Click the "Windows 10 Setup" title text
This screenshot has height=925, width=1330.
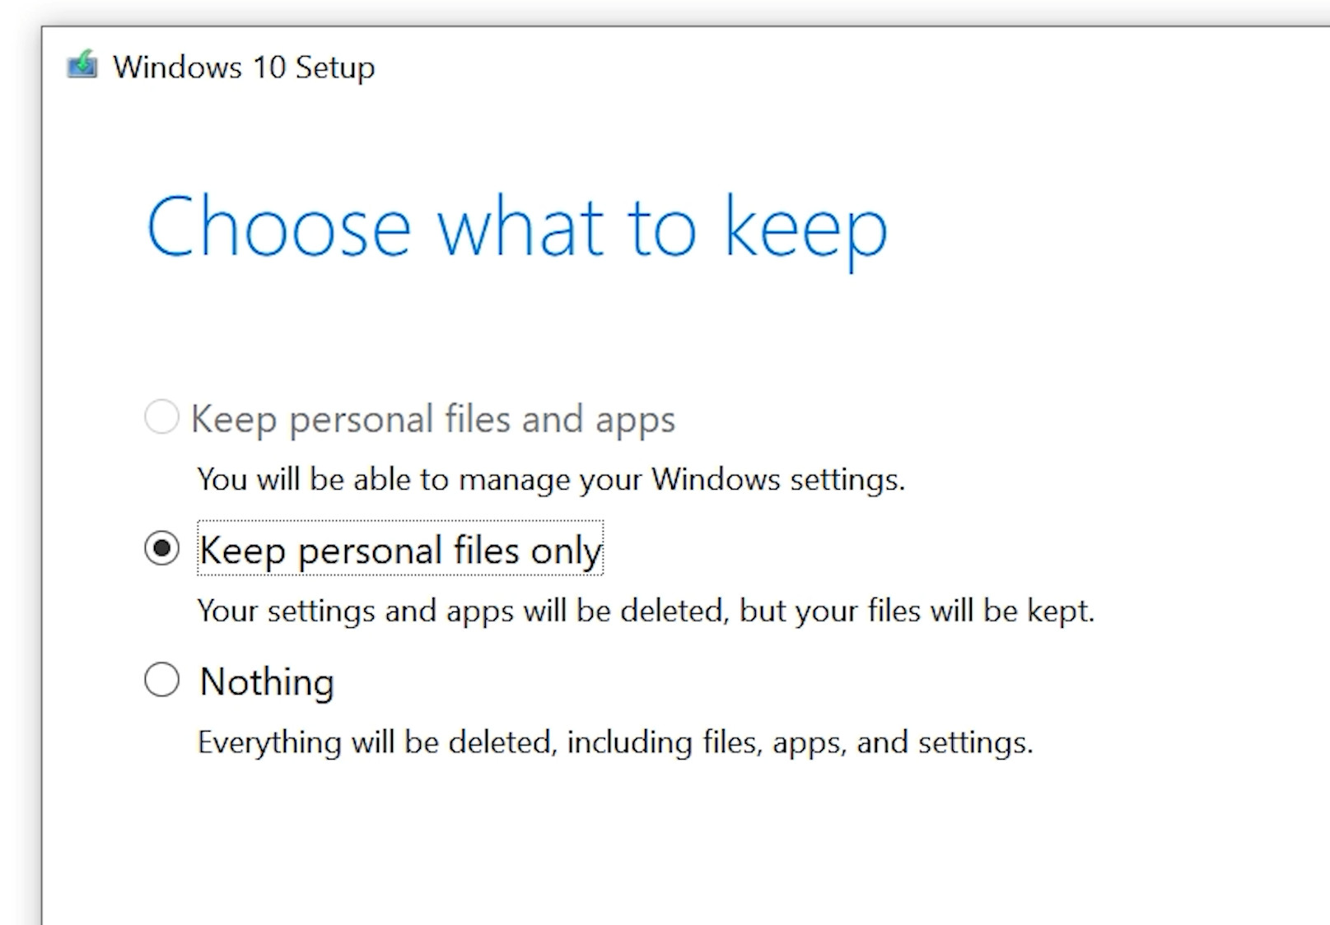click(x=244, y=67)
